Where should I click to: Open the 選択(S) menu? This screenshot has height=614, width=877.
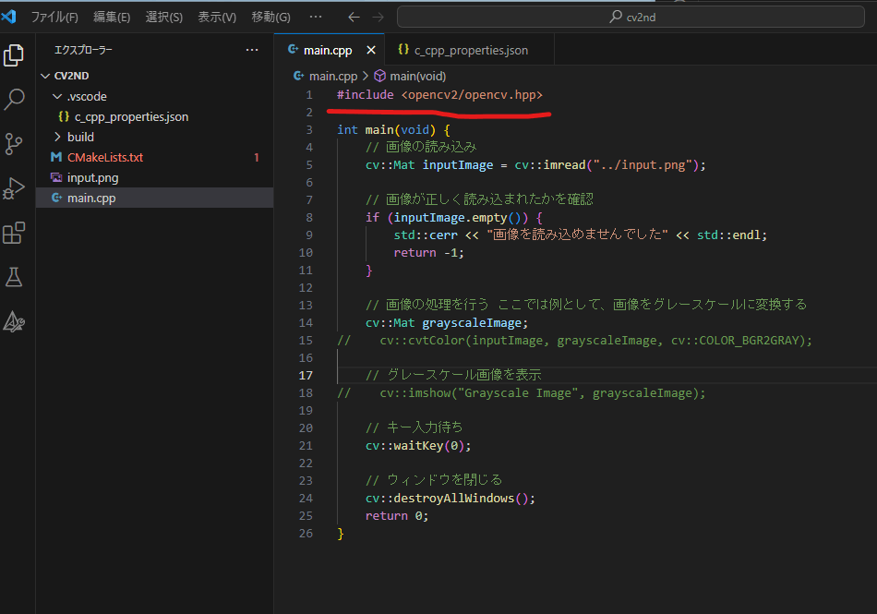[x=164, y=18]
